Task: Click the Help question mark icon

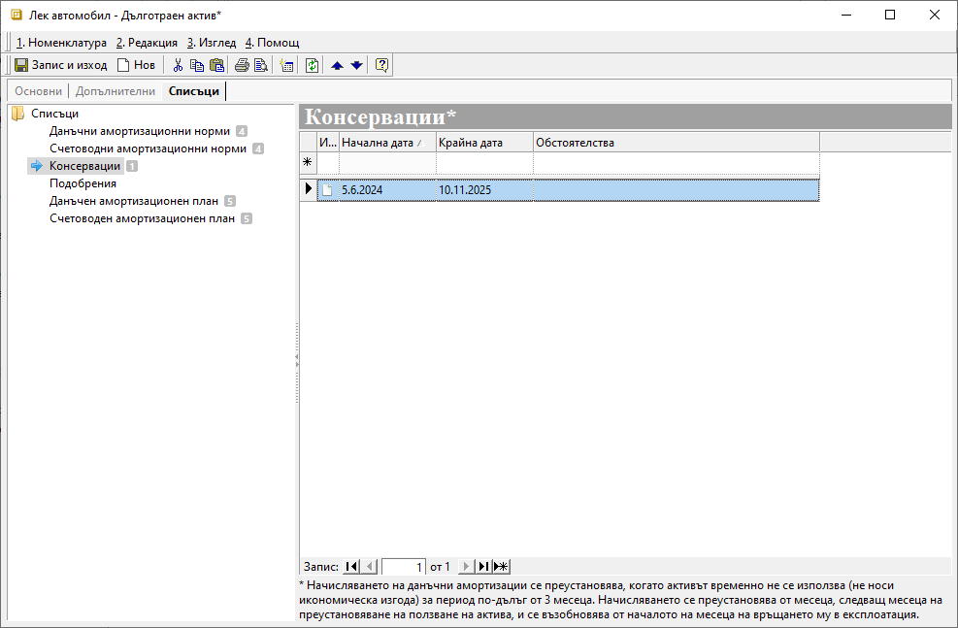Action: [381, 65]
